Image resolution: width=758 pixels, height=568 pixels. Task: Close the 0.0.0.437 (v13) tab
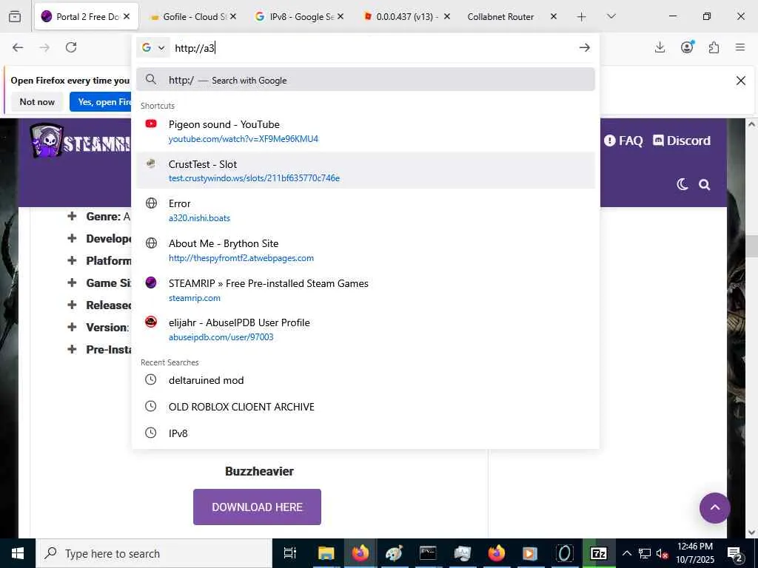point(446,16)
